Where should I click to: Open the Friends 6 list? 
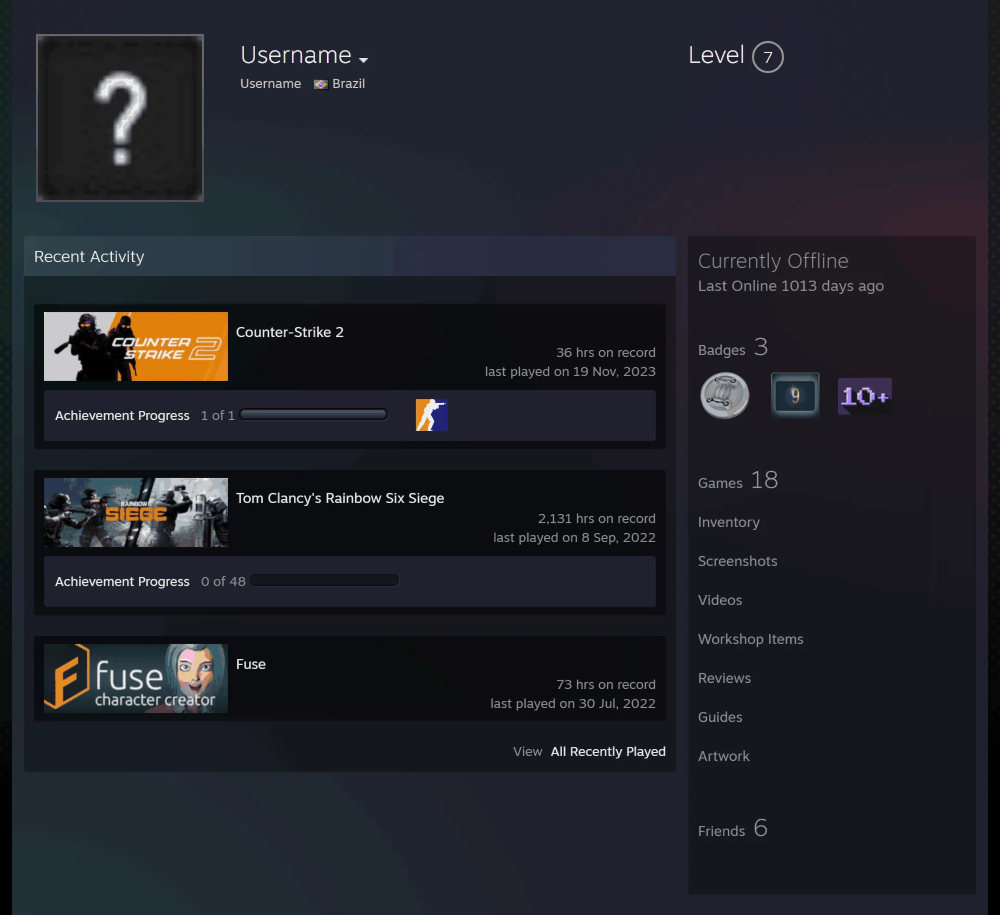pos(732,828)
